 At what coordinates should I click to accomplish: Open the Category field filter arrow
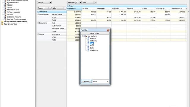tap(50, 8)
